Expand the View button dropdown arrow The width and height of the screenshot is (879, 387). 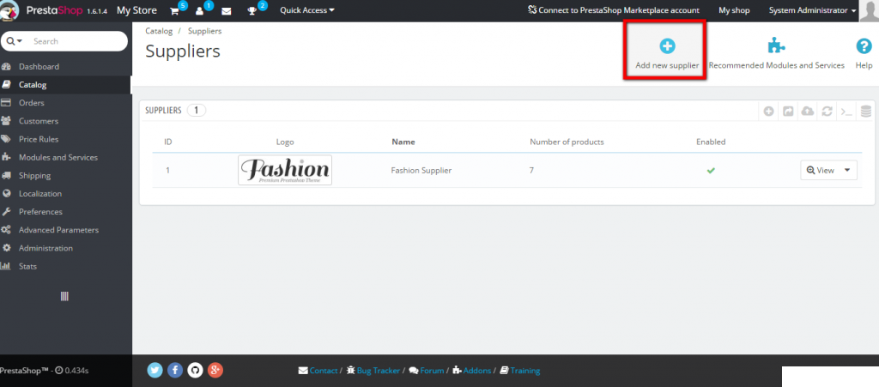point(847,170)
